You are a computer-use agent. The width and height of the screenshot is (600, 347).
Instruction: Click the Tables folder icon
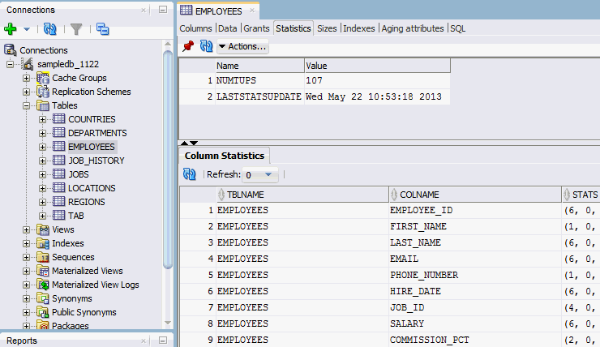click(x=43, y=105)
